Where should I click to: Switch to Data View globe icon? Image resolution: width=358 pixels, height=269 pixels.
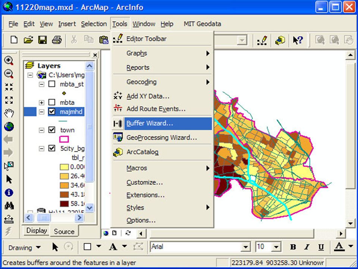(106, 233)
